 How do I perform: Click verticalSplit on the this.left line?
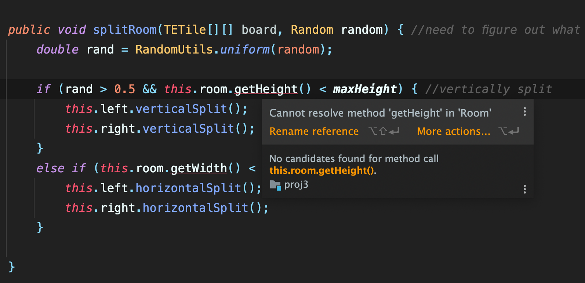point(181,109)
